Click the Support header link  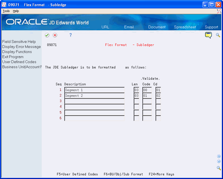pos(211,27)
